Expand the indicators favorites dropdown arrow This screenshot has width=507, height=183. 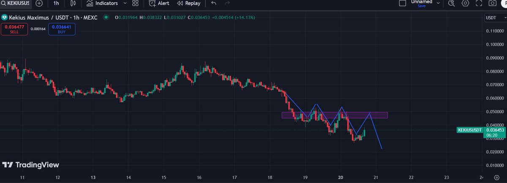point(124,3)
